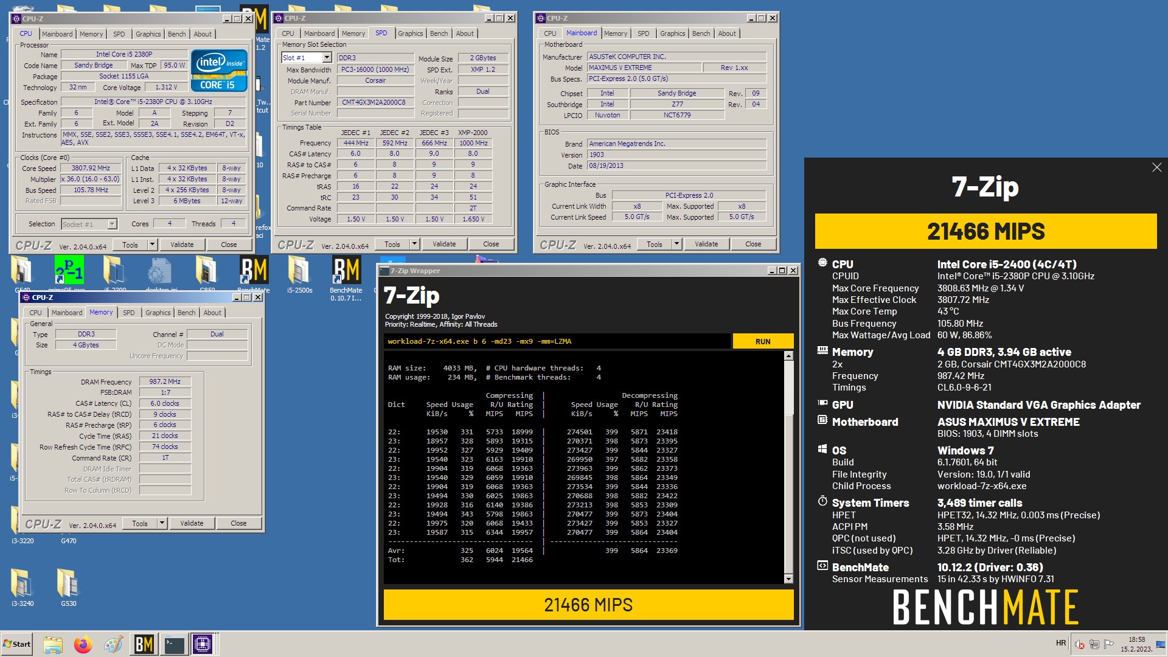The width and height of the screenshot is (1168, 657).
Task: Click the Multiplier value x 36.0
Action: (91, 179)
